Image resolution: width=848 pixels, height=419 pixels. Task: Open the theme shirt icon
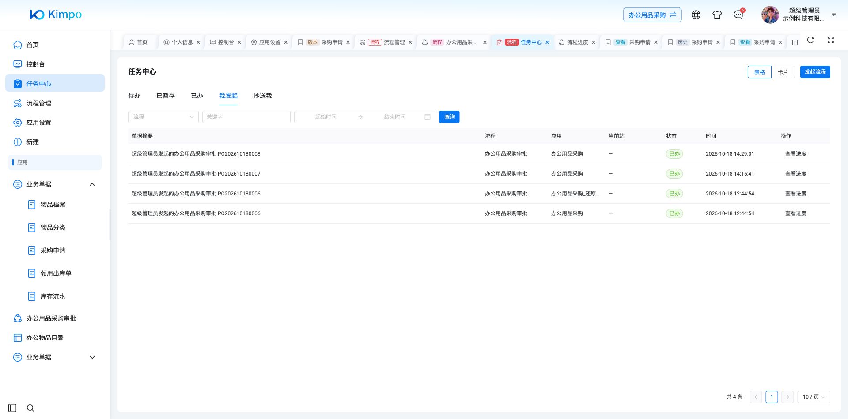pyautogui.click(x=717, y=15)
